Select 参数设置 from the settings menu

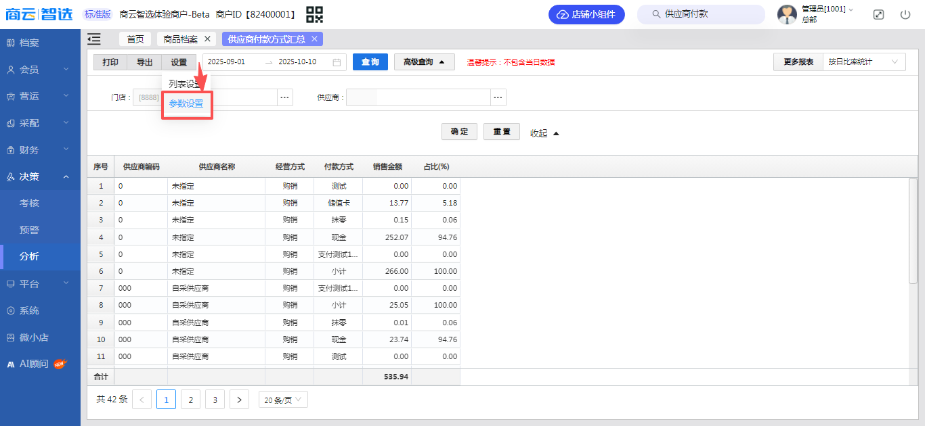click(x=186, y=103)
